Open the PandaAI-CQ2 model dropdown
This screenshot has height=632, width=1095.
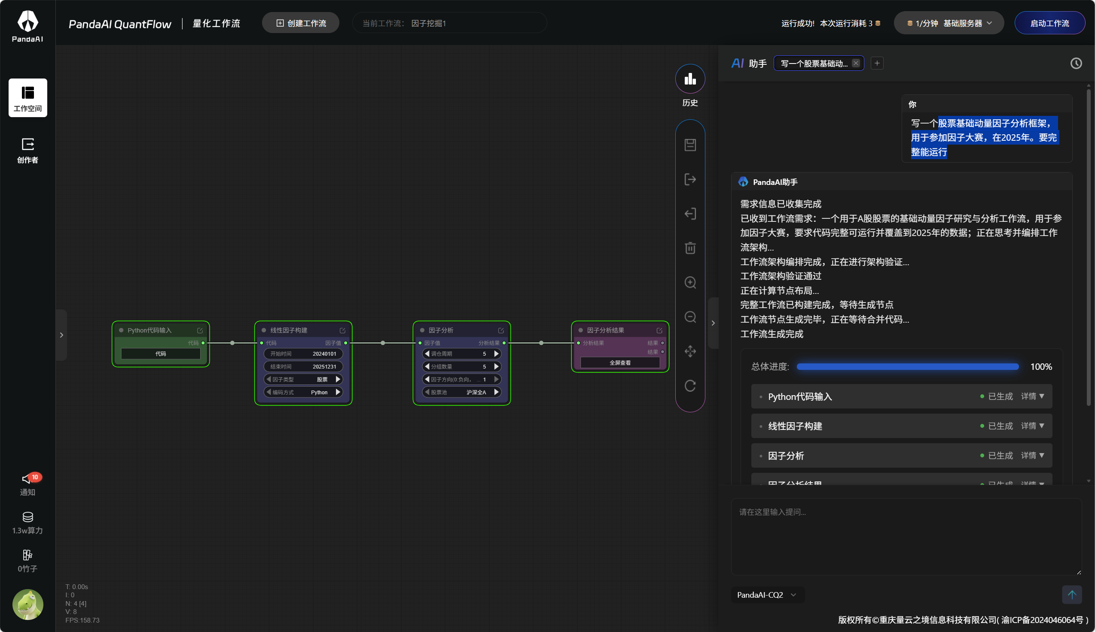click(x=767, y=595)
